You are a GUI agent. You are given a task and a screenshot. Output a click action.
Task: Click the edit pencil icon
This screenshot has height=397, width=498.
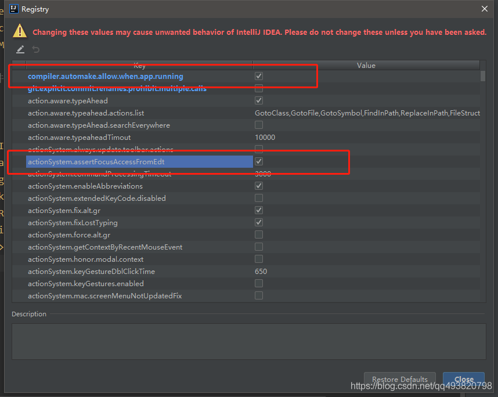(x=20, y=49)
